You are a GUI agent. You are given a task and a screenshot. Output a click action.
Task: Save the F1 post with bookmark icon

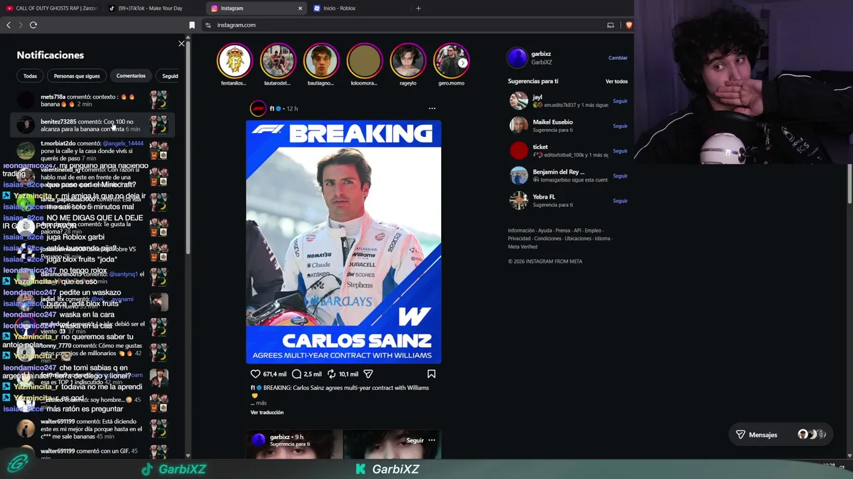[431, 374]
